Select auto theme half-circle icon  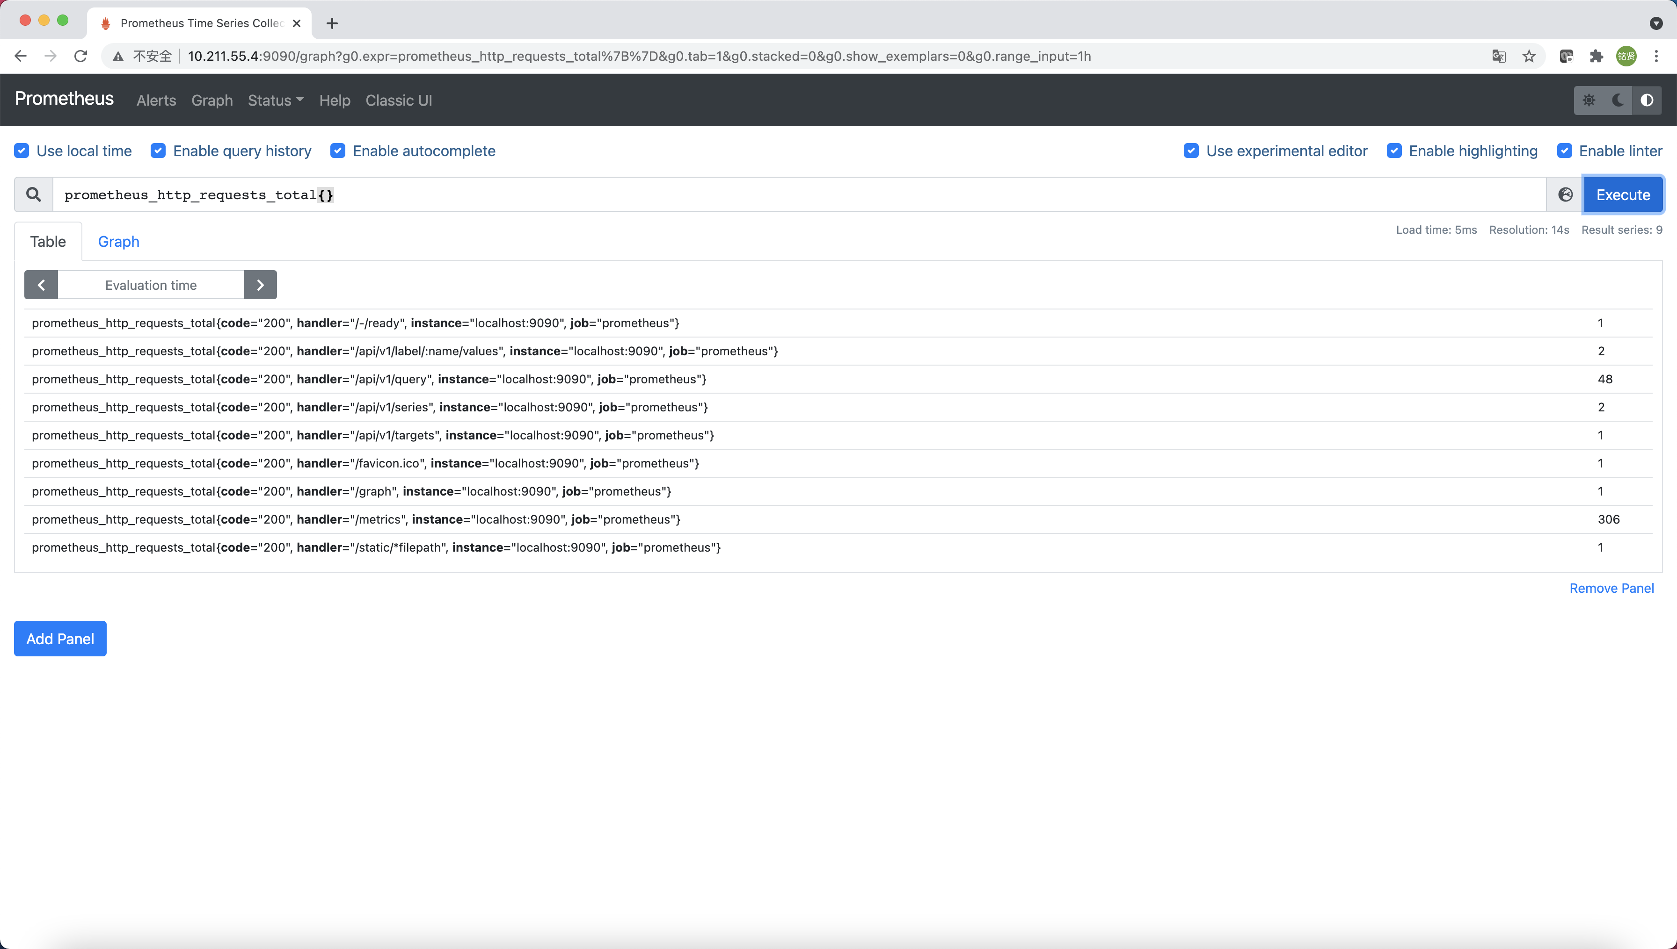1646,100
